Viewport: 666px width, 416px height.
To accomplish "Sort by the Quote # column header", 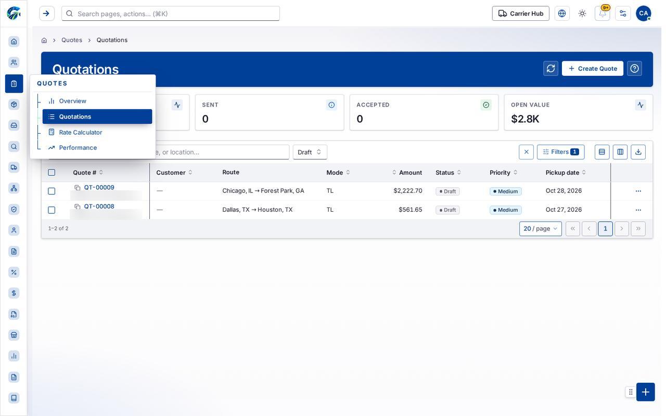I will pos(88,173).
